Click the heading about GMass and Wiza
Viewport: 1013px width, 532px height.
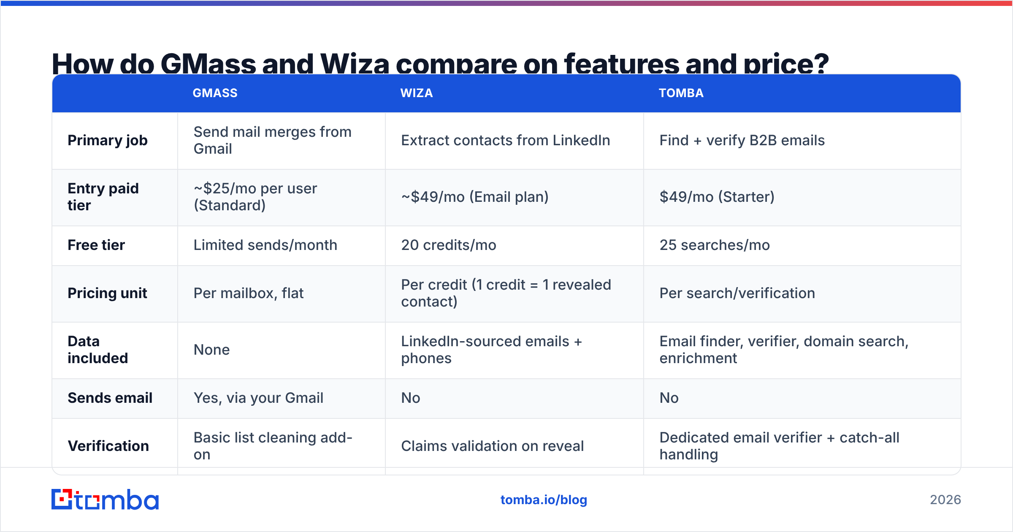pos(440,63)
